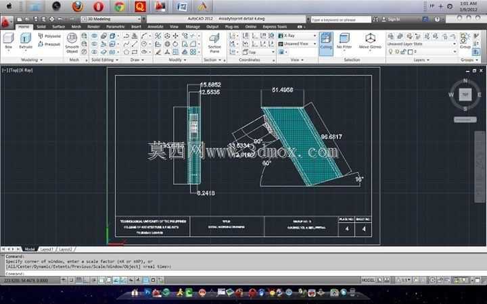487x304 pixels.
Task: Click the Open file icon in the quick access toolbar
Action: (27, 19)
